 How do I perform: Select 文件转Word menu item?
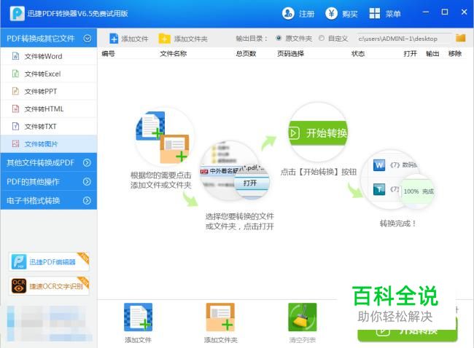click(x=49, y=56)
